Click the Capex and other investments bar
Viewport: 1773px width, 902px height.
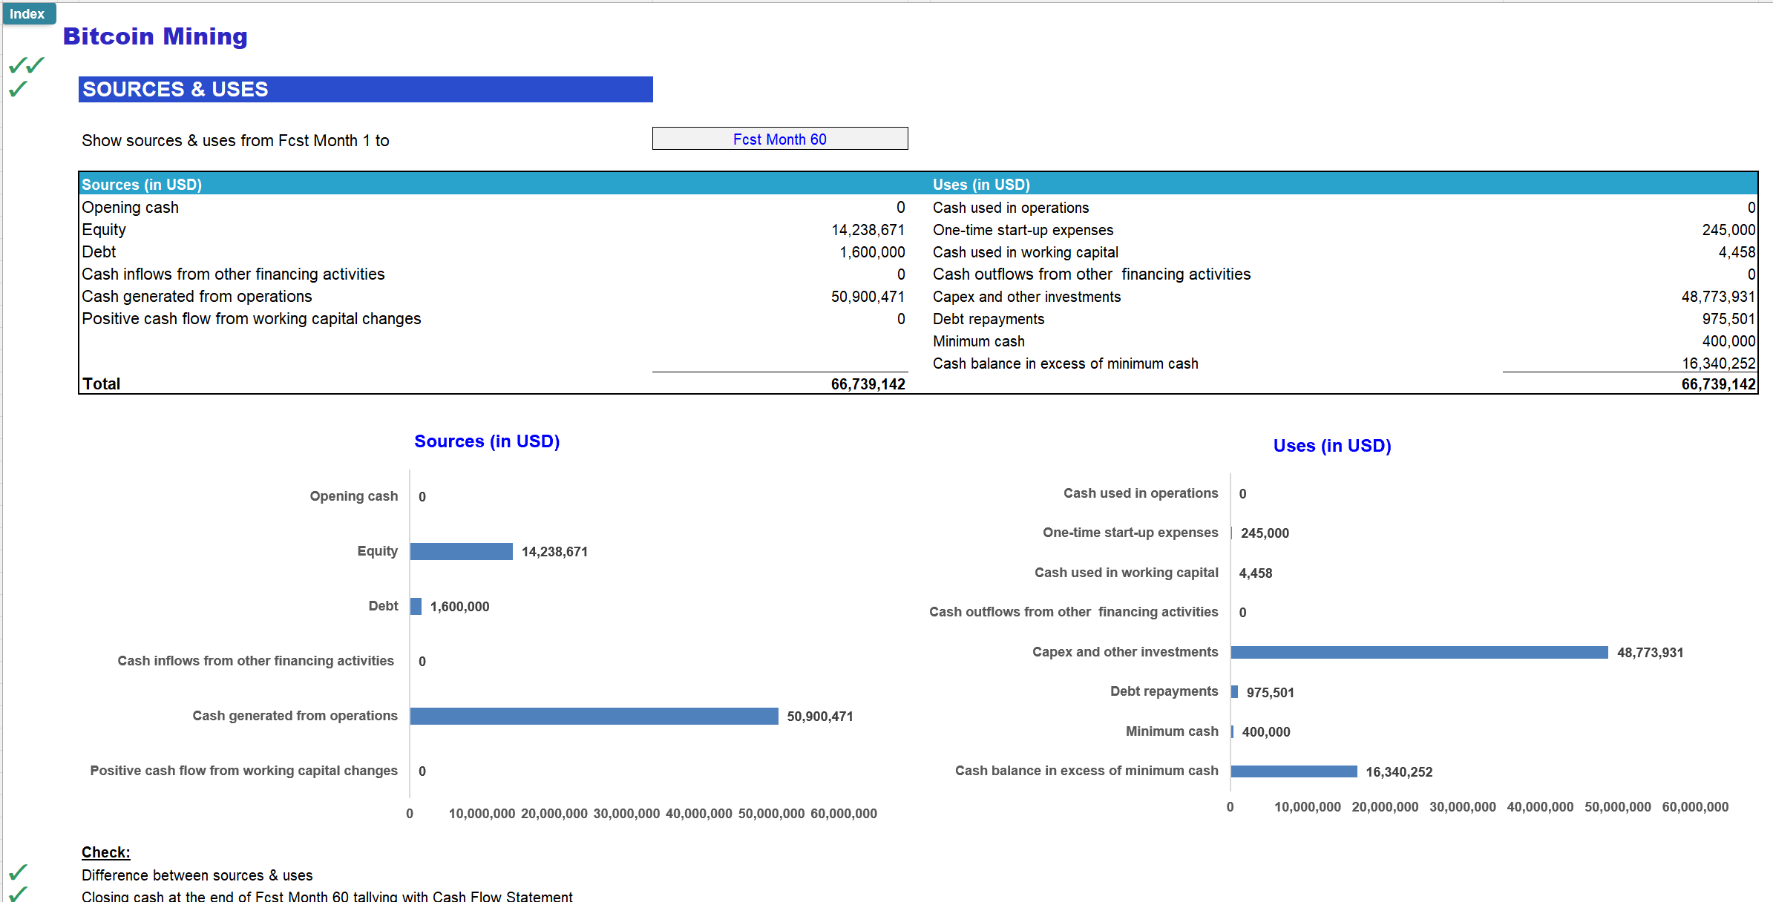coord(1419,652)
